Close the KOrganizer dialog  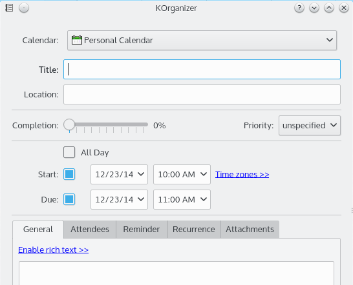[344, 8]
